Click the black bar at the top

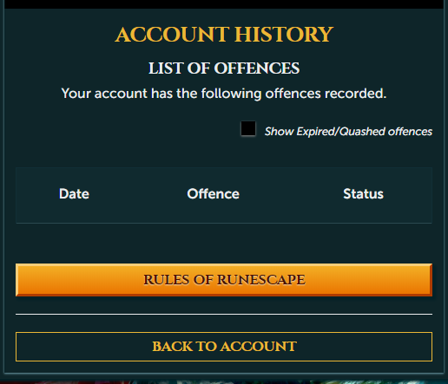(224, 4)
